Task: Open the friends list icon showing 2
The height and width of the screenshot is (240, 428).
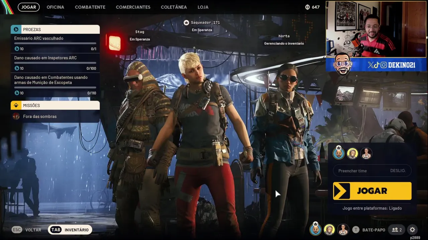Action: (x=397, y=230)
